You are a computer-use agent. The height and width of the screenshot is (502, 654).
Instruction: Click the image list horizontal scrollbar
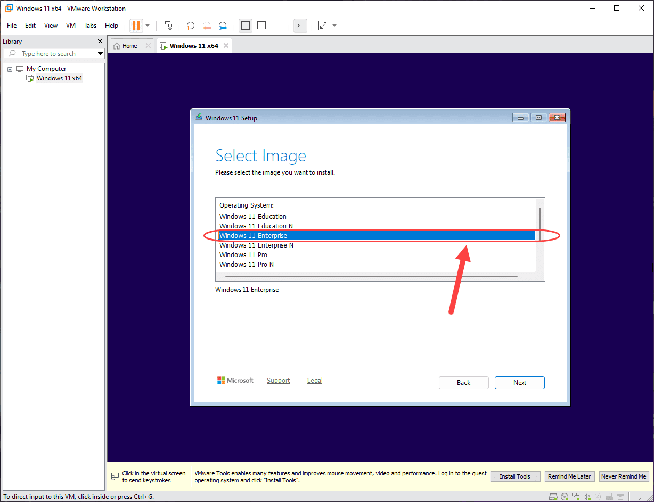click(x=371, y=276)
